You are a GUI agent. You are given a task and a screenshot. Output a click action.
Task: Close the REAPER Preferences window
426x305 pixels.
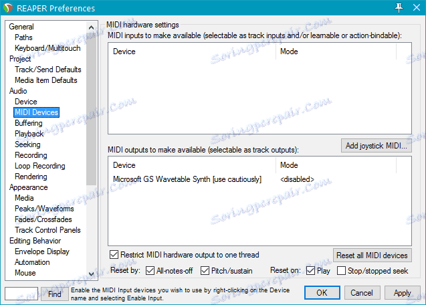pos(417,7)
